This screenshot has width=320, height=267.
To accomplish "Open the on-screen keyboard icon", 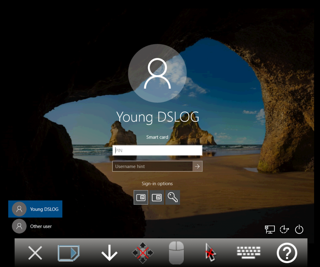I will pos(249,253).
